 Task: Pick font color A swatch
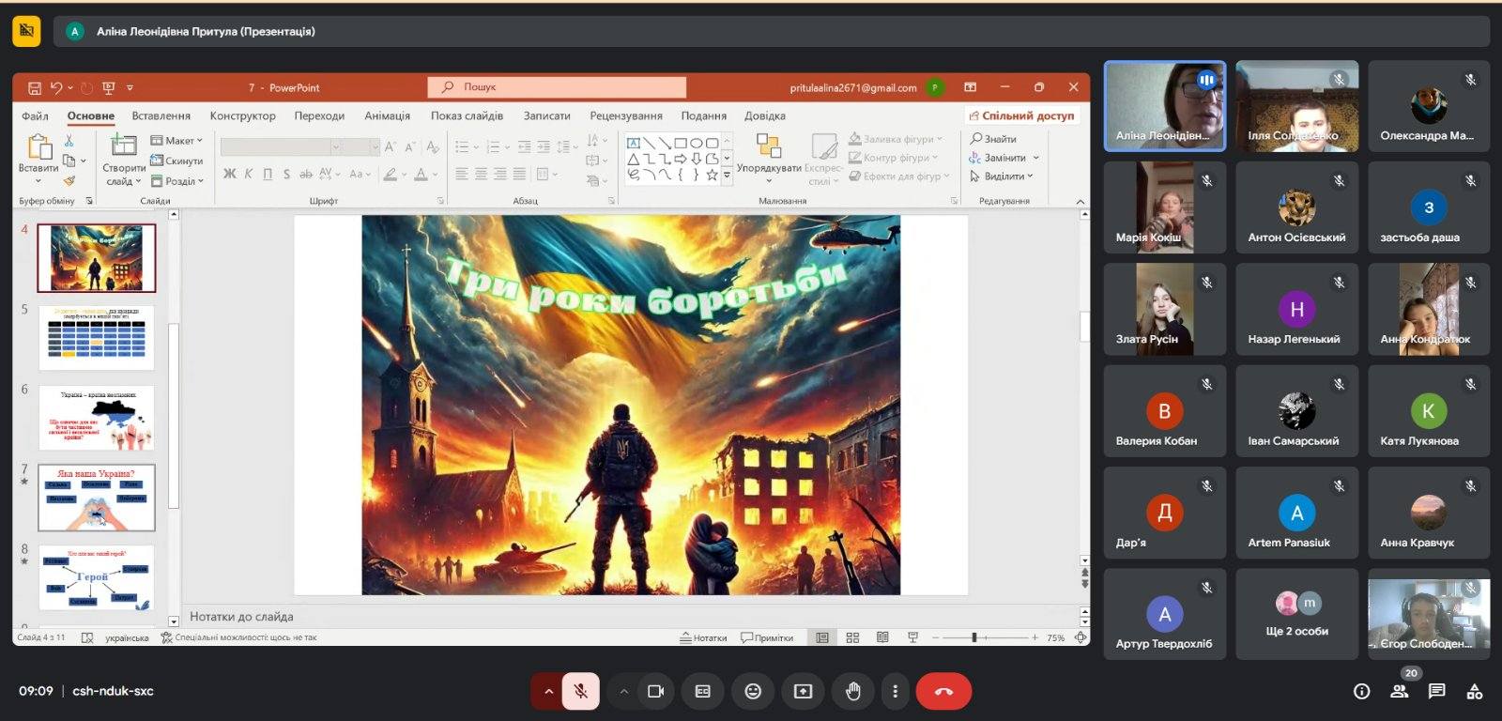click(421, 174)
